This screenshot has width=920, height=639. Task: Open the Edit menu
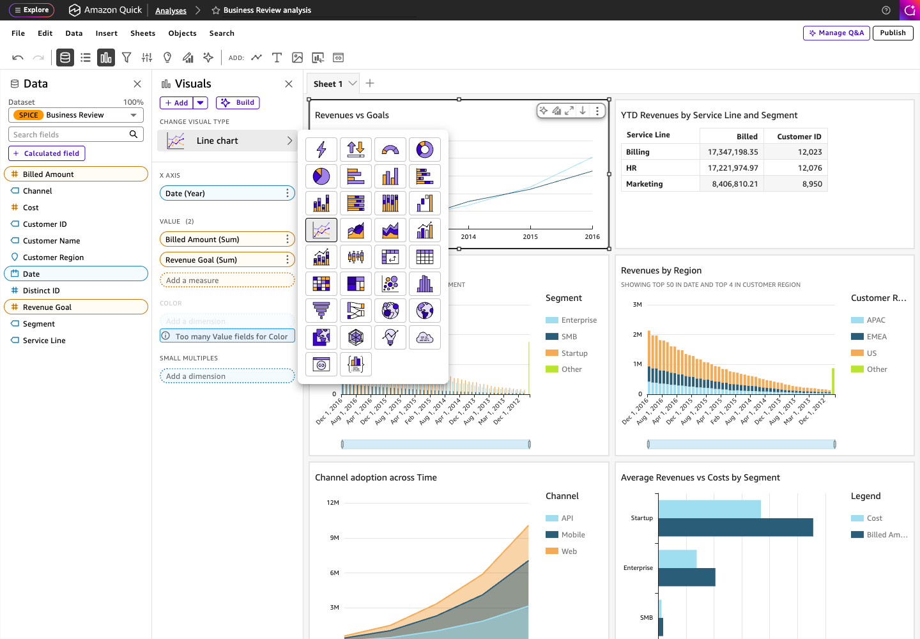(45, 33)
